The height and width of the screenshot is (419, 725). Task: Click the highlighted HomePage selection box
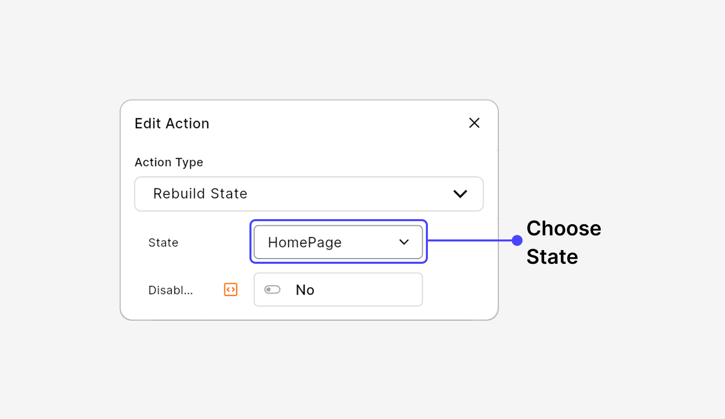(x=338, y=242)
